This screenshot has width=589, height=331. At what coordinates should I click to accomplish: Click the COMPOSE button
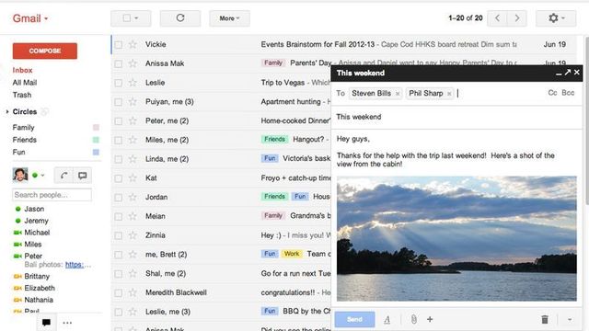(x=45, y=51)
